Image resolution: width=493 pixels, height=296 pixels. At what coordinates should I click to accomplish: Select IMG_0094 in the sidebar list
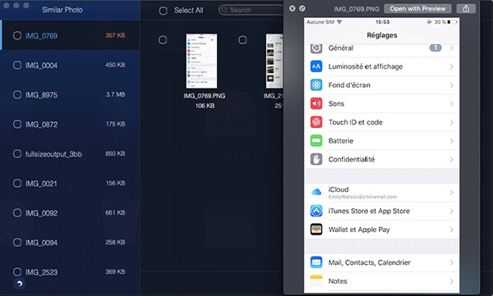coord(70,243)
